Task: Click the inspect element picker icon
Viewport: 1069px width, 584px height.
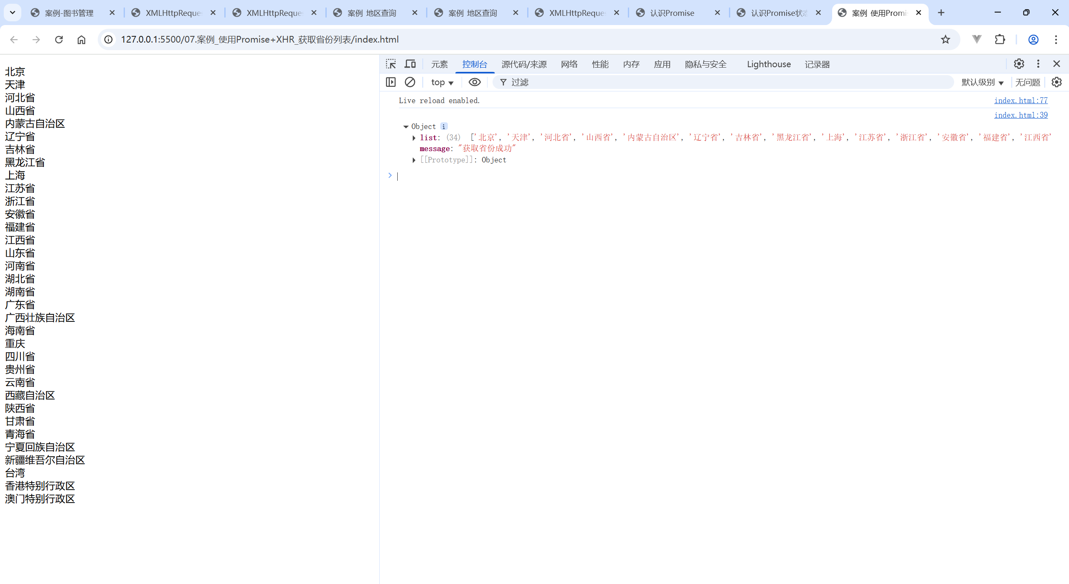Action: coord(391,64)
